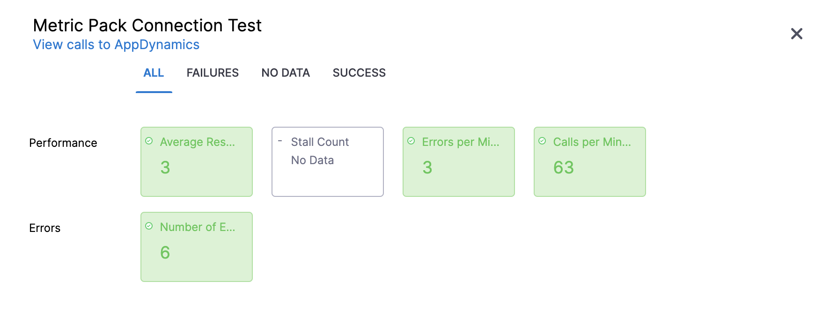This screenshot has height=332, width=823.
Task: Select the Calls per Min... metric card
Action: click(590, 162)
